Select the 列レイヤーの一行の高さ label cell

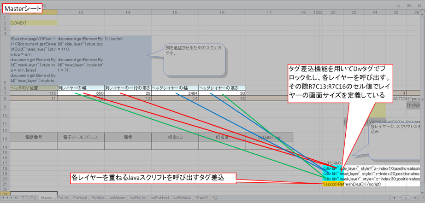128,88
